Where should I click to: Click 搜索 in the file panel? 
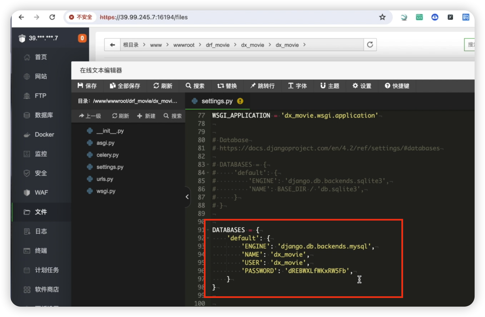click(x=173, y=116)
